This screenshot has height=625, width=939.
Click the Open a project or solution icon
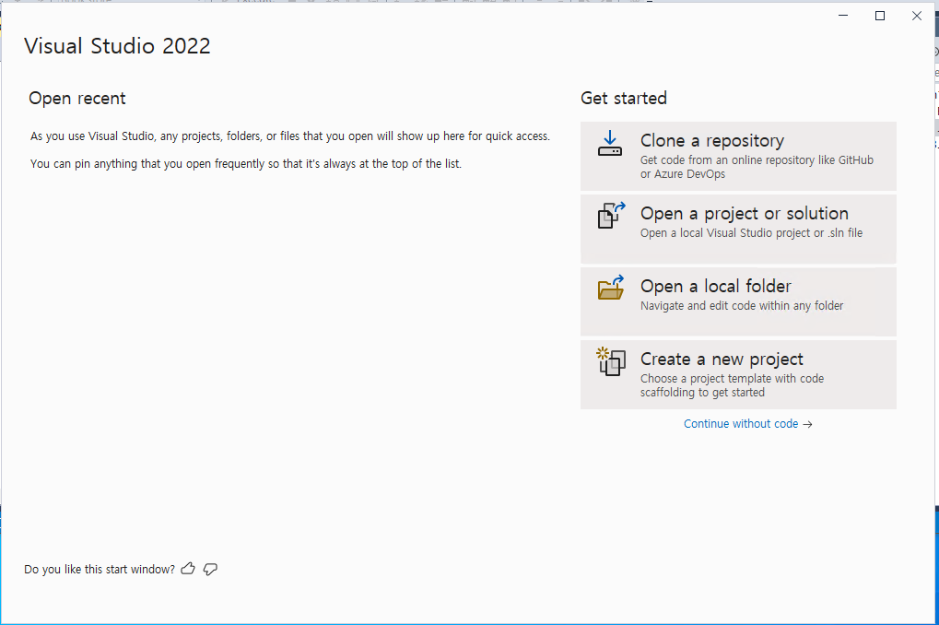611,215
